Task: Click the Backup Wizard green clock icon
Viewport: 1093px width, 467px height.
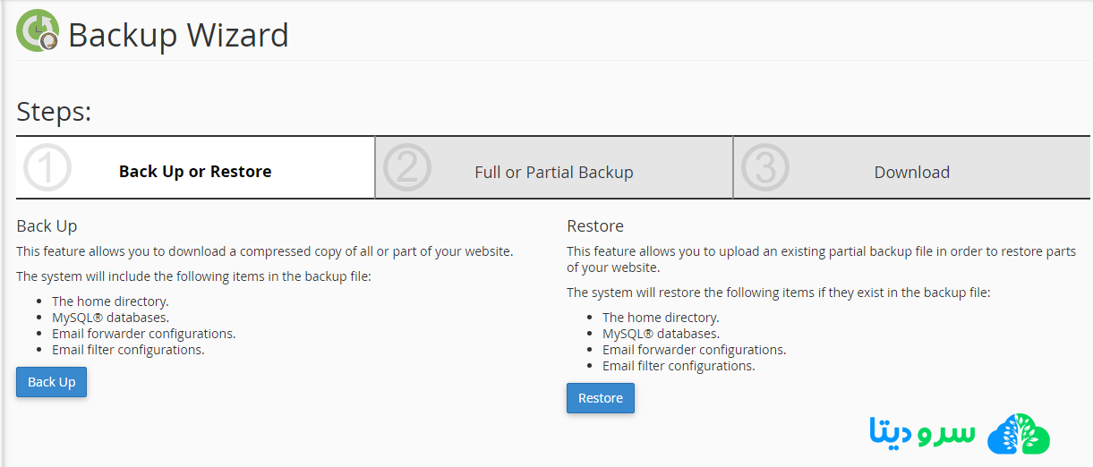Action: (38, 31)
